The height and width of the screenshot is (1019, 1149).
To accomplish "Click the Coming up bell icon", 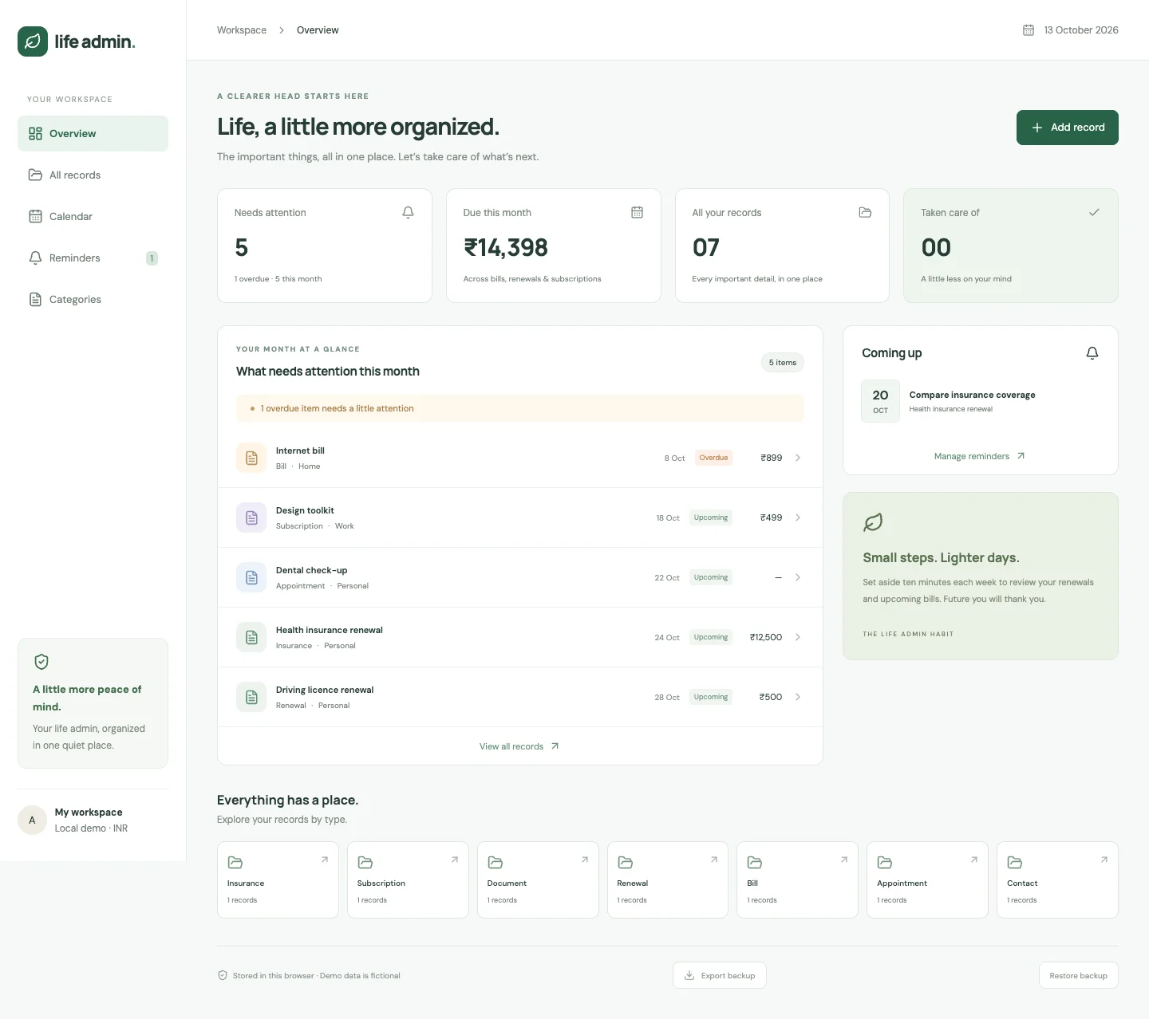I will pos(1092,353).
